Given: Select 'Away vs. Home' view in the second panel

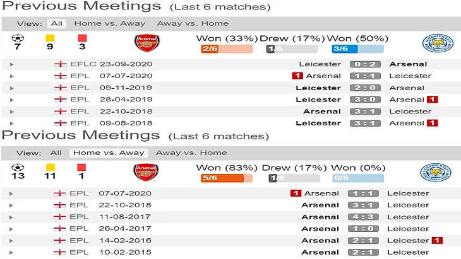Looking at the screenshot, I should coord(191,153).
